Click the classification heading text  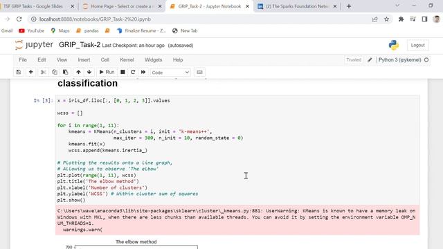88,83
